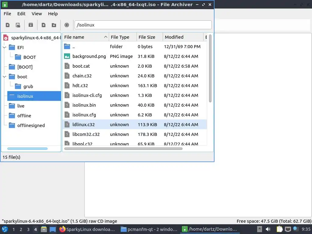Open the Help menu
Screen dimensions: 312x234
click(53, 14)
